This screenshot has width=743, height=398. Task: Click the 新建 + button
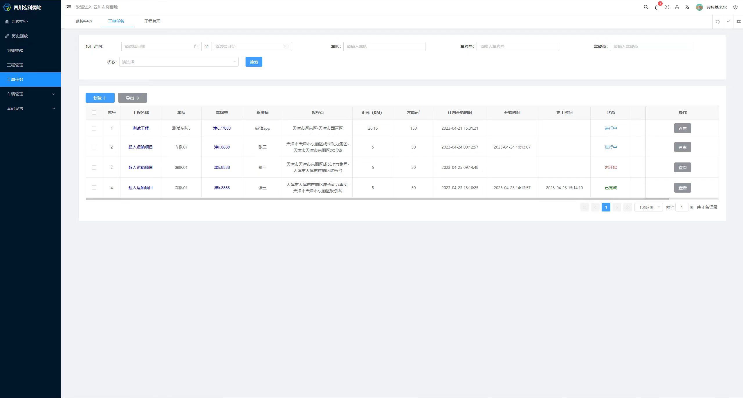click(x=100, y=98)
